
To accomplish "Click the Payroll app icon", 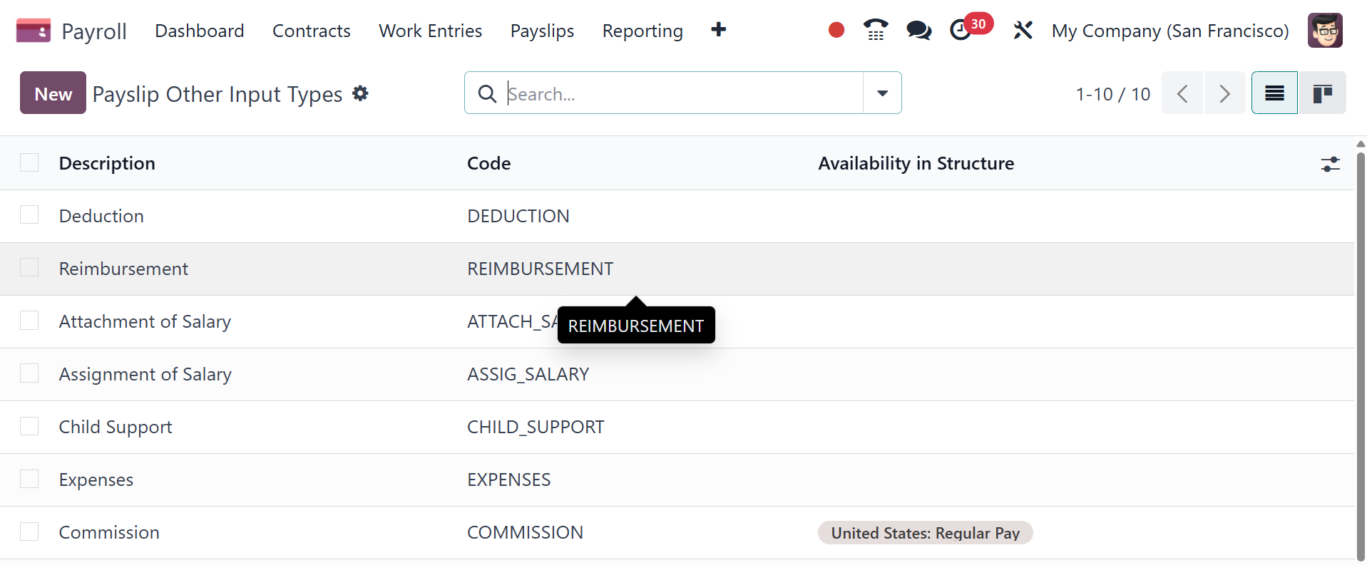I will pos(34,31).
